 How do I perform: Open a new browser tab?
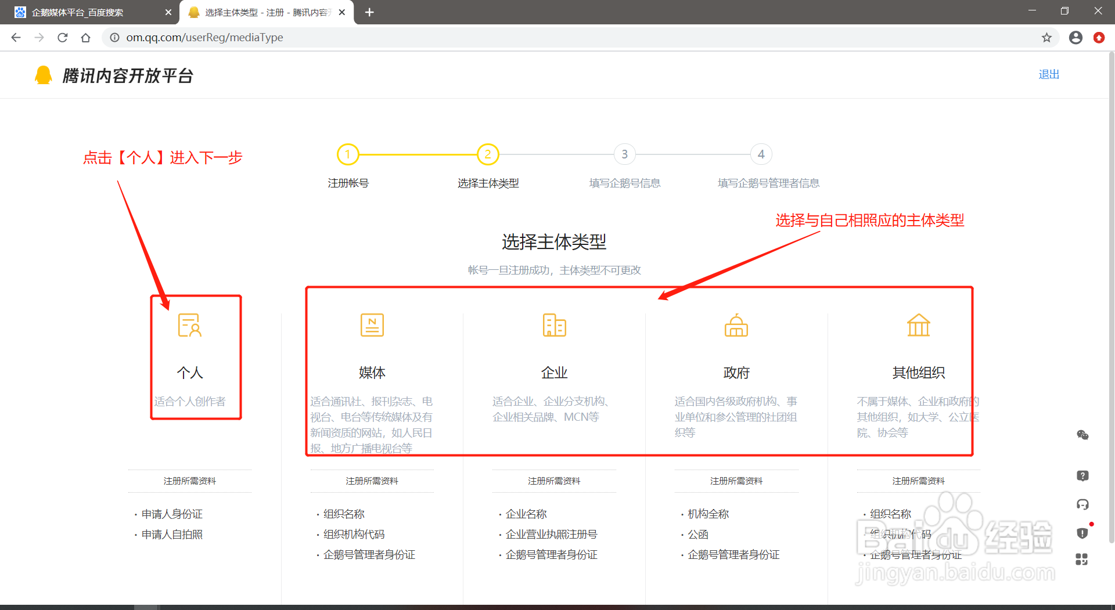tap(369, 12)
